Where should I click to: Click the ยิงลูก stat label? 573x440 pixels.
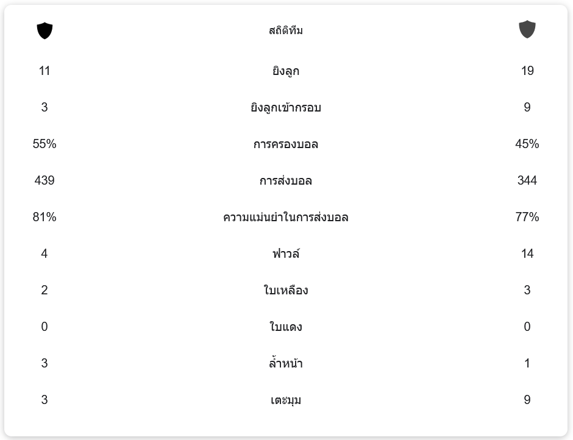coord(286,71)
